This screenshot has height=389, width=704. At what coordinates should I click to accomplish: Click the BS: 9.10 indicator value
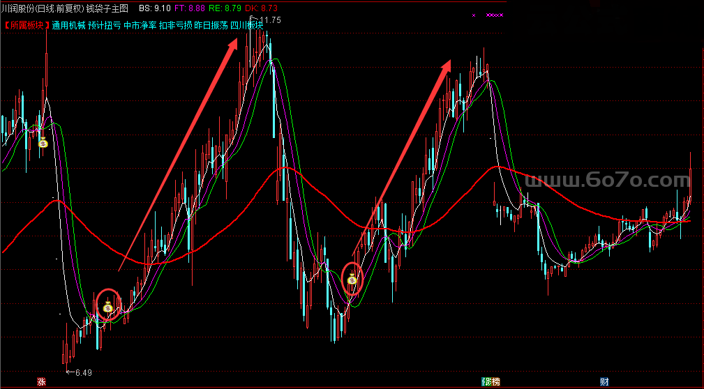click(x=153, y=8)
